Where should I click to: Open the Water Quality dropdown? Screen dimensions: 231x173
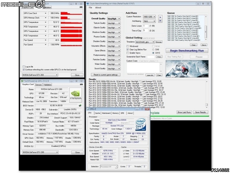[x=114, y=64]
